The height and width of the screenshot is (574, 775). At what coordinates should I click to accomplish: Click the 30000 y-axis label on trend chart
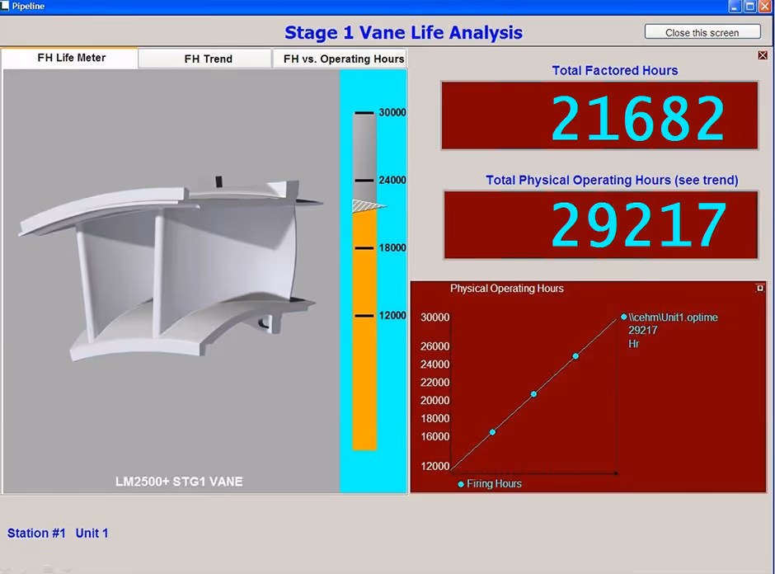click(435, 318)
